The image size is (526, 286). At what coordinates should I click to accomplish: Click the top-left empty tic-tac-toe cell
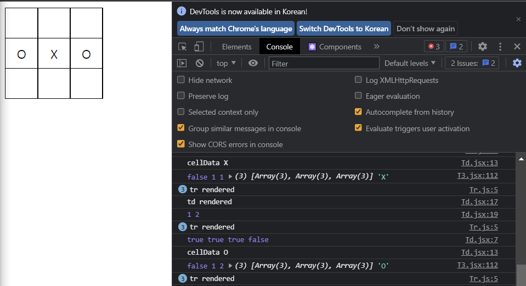point(21,23)
